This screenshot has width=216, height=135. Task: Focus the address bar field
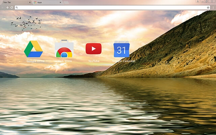pyautogui.click(x=112, y=7)
